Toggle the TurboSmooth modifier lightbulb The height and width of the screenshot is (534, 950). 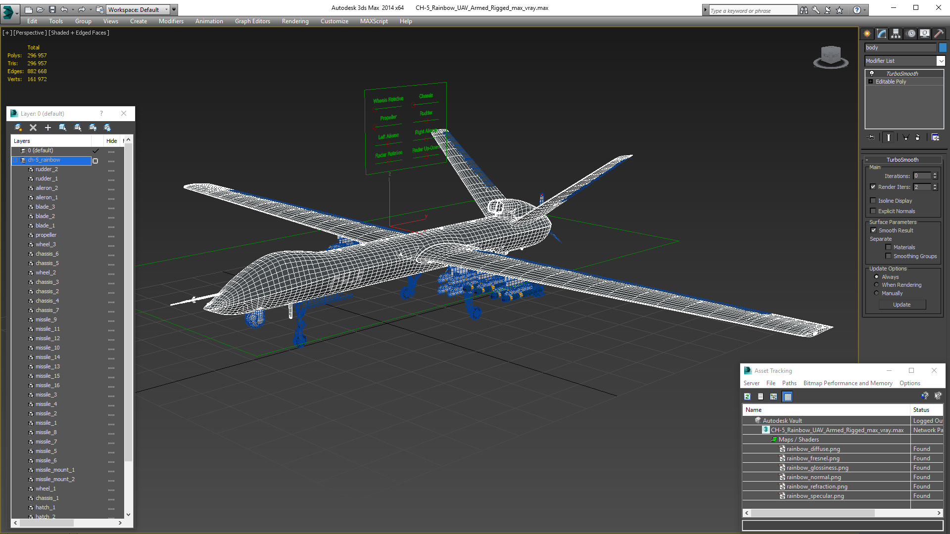[872, 73]
